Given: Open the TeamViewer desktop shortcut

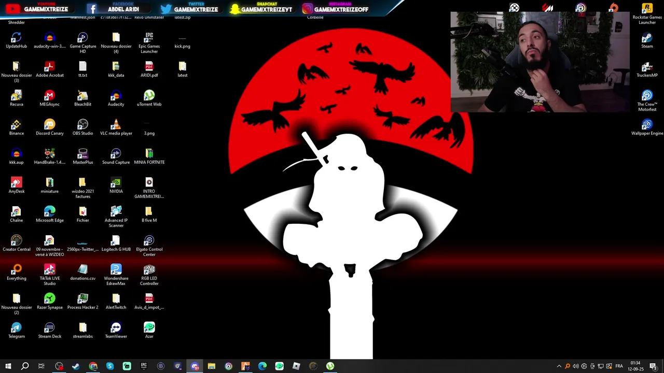Looking at the screenshot, I should click(116, 331).
